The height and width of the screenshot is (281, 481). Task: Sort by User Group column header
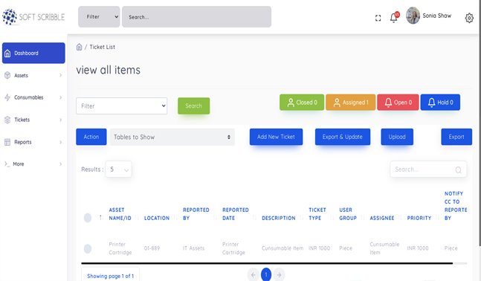[348, 214]
